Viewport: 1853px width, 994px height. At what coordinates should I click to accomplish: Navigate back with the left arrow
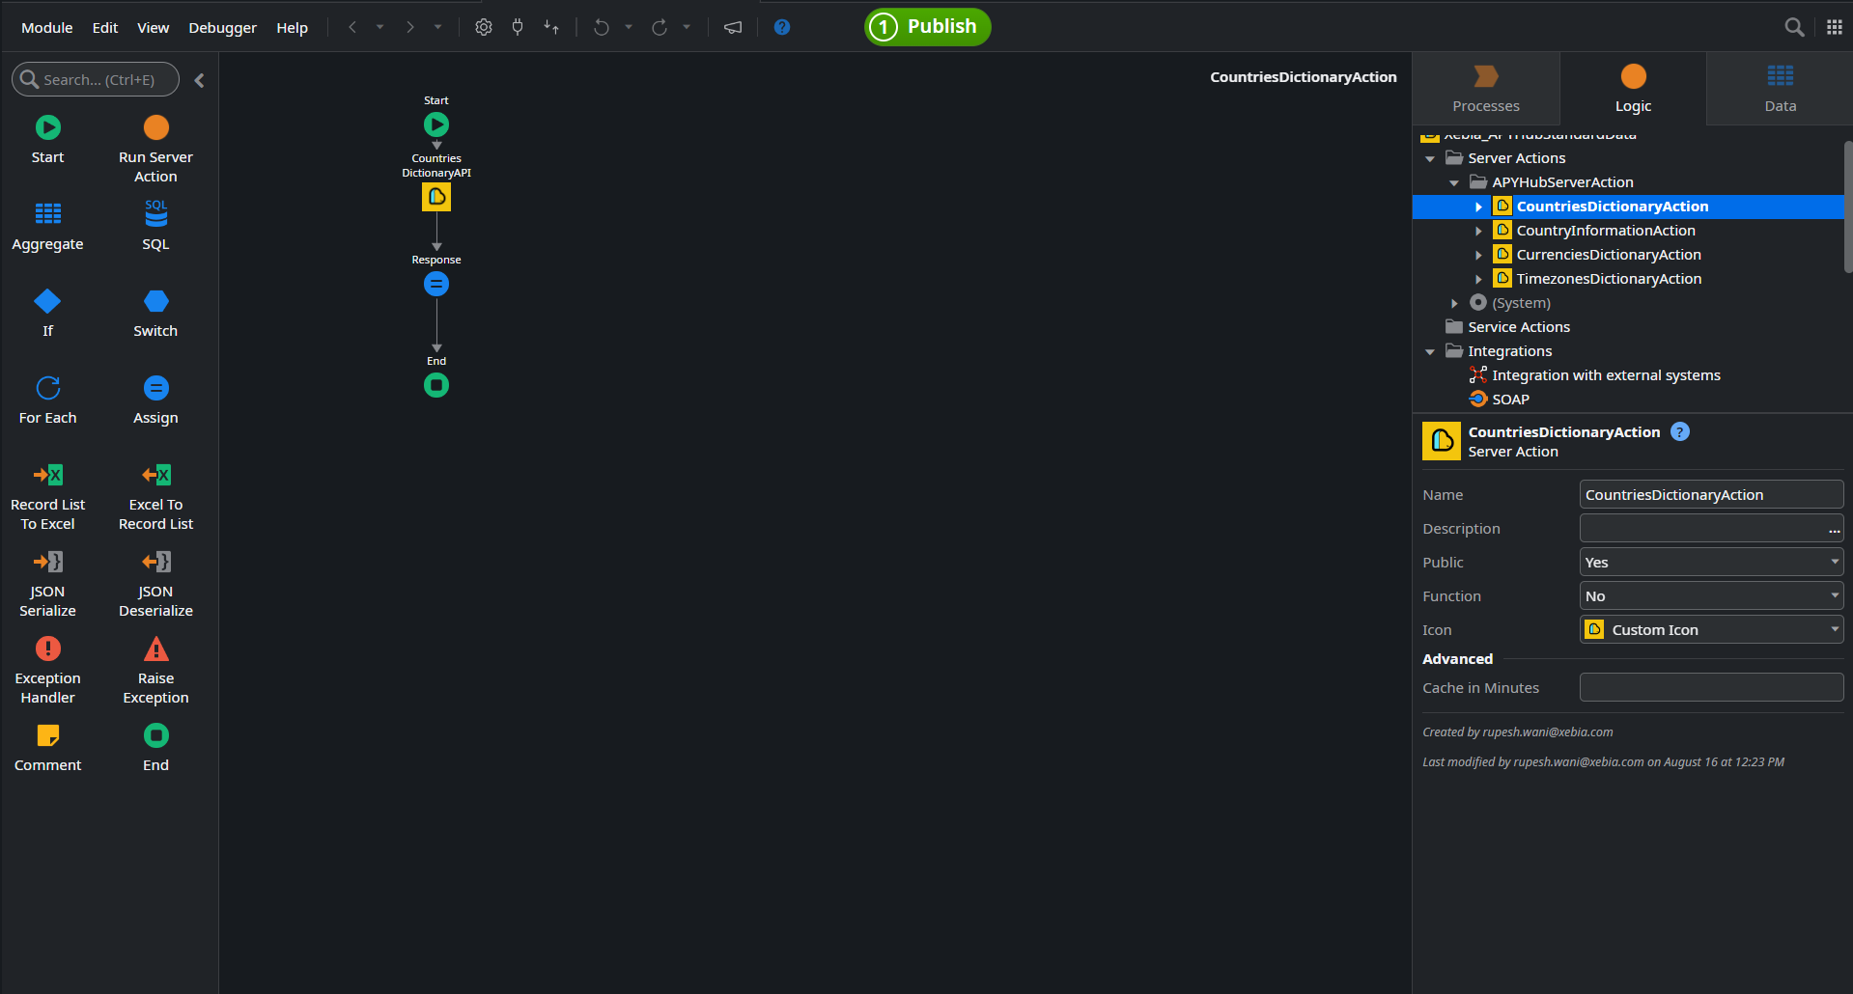[352, 27]
